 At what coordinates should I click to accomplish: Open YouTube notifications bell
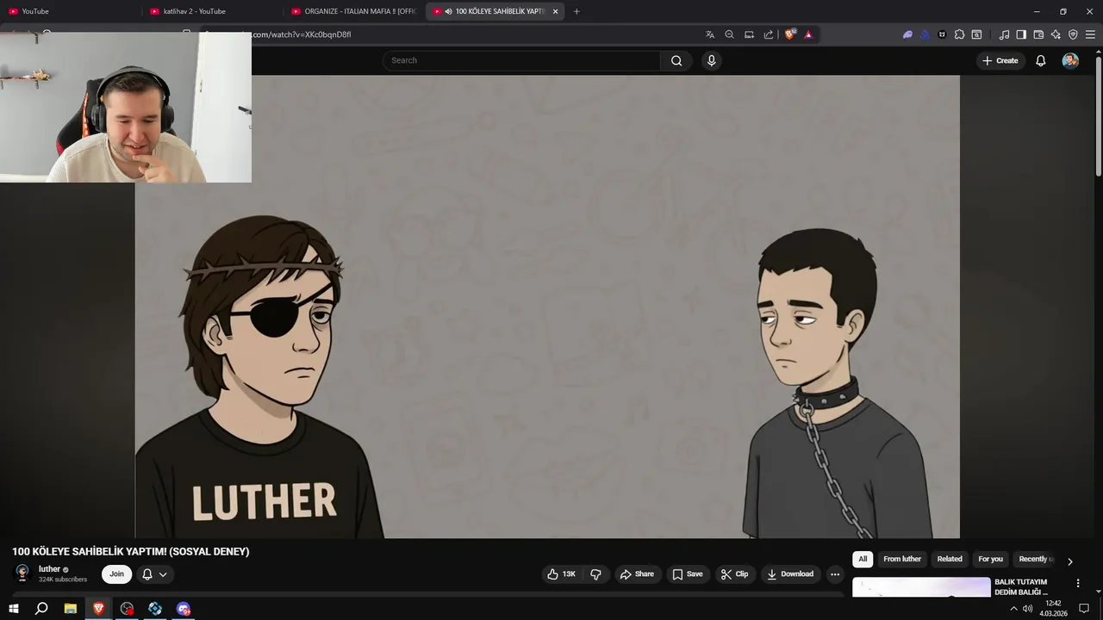(1040, 60)
